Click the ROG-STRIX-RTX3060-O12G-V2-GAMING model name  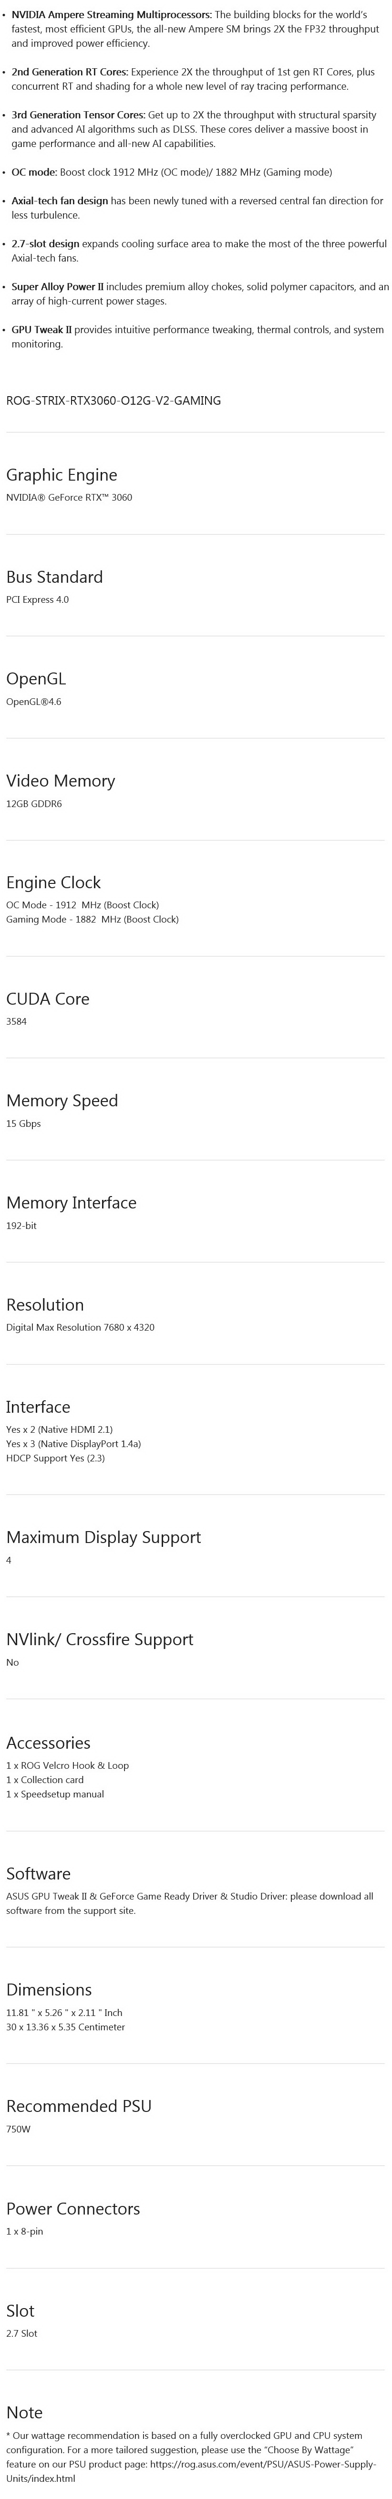pyautogui.click(x=113, y=399)
